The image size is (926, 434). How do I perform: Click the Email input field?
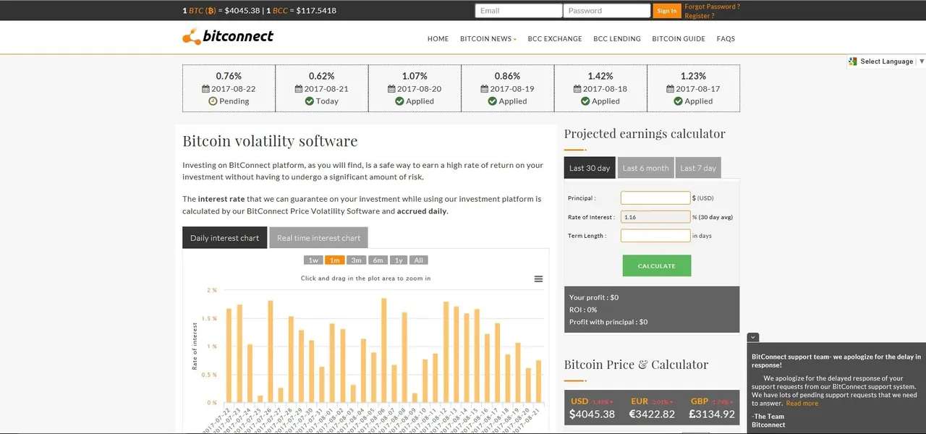[519, 11]
